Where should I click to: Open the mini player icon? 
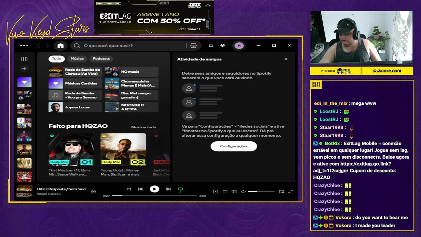(x=281, y=192)
